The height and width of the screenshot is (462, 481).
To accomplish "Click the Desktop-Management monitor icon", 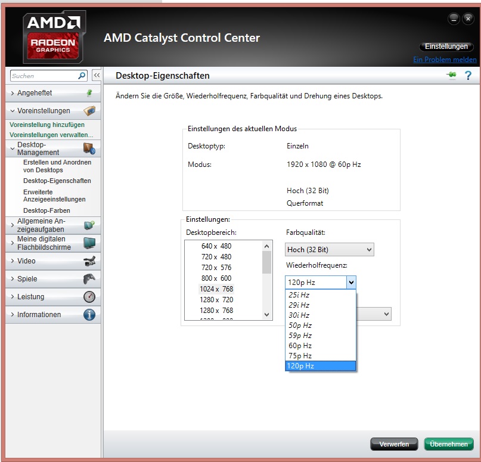I will pos(89,148).
